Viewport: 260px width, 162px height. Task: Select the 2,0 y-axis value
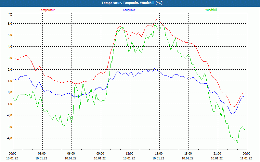[x=10, y=69]
